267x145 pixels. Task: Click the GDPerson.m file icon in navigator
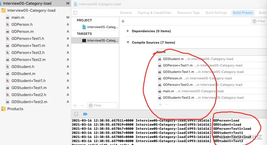(x=8, y=32)
